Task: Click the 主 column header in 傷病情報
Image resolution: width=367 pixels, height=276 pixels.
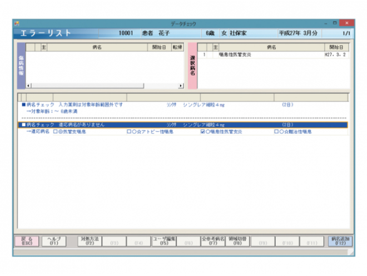Action: (44, 47)
